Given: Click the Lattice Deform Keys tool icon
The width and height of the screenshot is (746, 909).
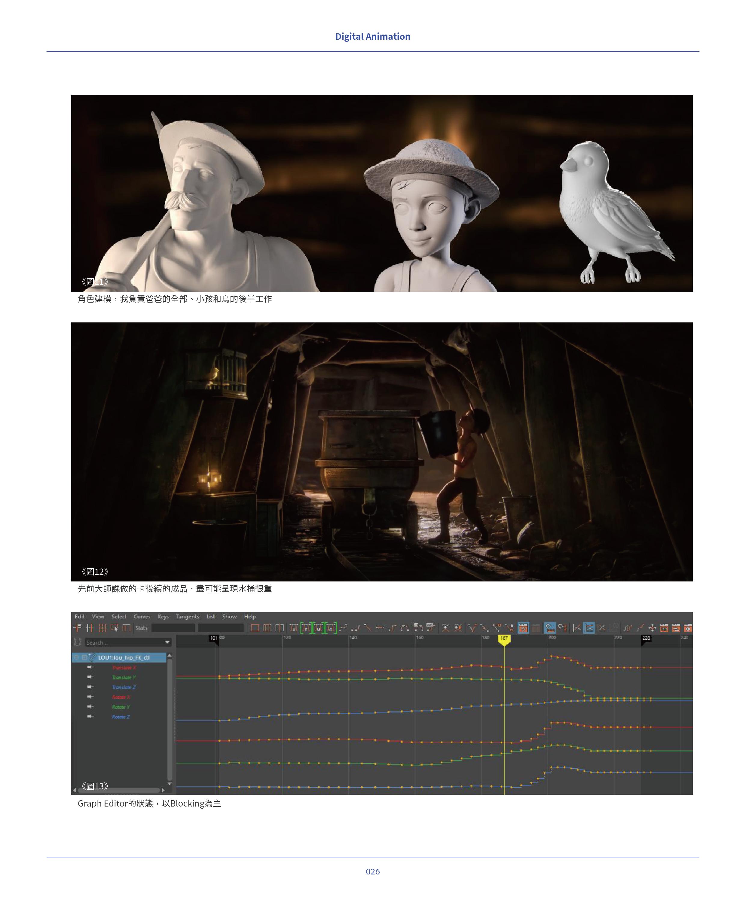Looking at the screenshot, I should [x=103, y=628].
